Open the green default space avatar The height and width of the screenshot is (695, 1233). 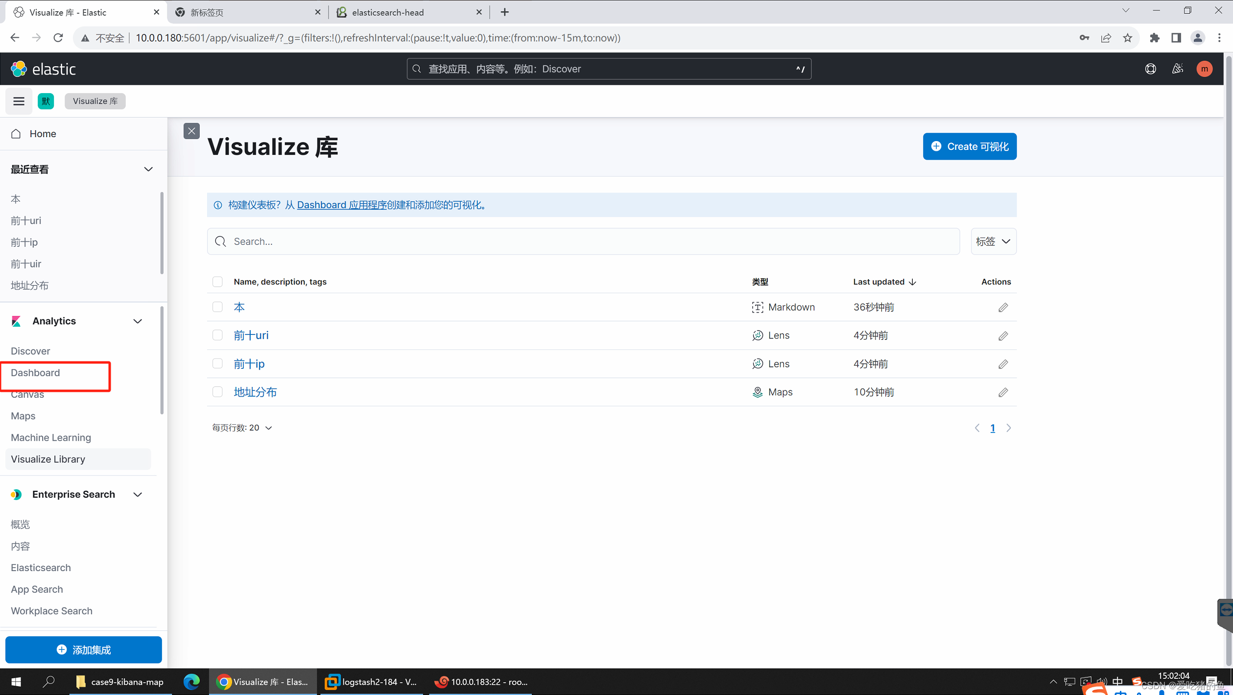coord(46,101)
